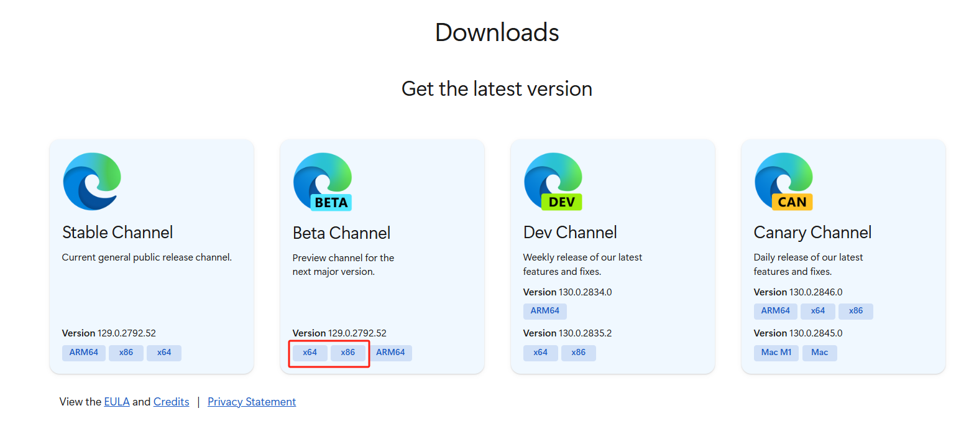Click Dev 'Version 130.0.2834.0' text
974x426 pixels.
tap(567, 292)
